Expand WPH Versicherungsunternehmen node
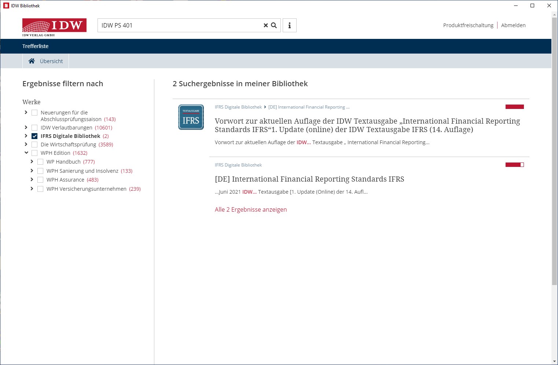 click(32, 189)
